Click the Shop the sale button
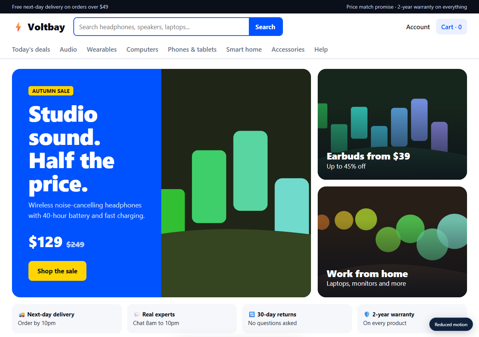The width and height of the screenshot is (479, 337). pyautogui.click(x=57, y=271)
